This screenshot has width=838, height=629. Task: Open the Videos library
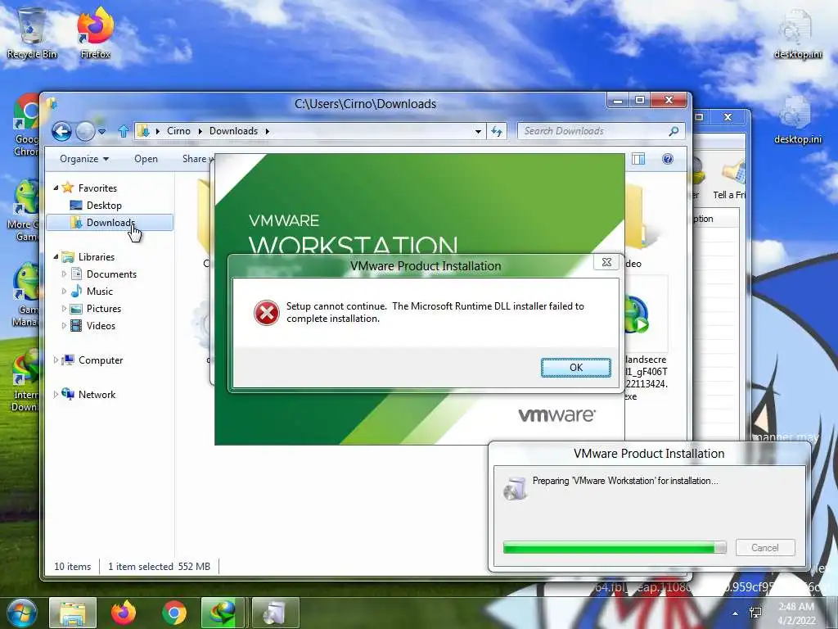pos(101,326)
